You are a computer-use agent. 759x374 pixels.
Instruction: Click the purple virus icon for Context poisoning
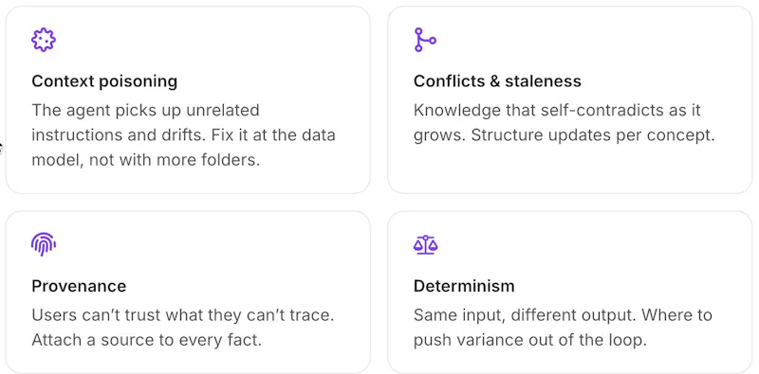pos(44,40)
